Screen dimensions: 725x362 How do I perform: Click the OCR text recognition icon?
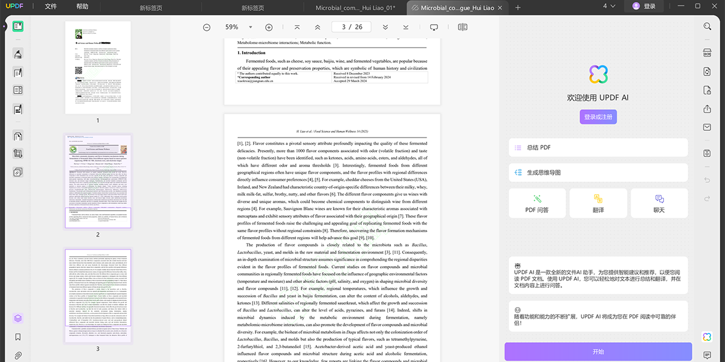[707, 53]
